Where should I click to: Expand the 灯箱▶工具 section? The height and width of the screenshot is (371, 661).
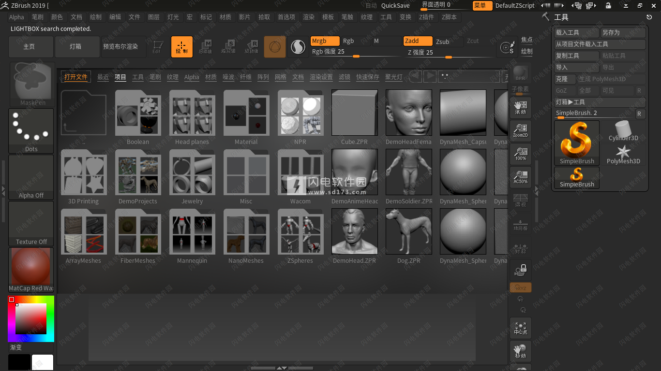click(x=600, y=102)
